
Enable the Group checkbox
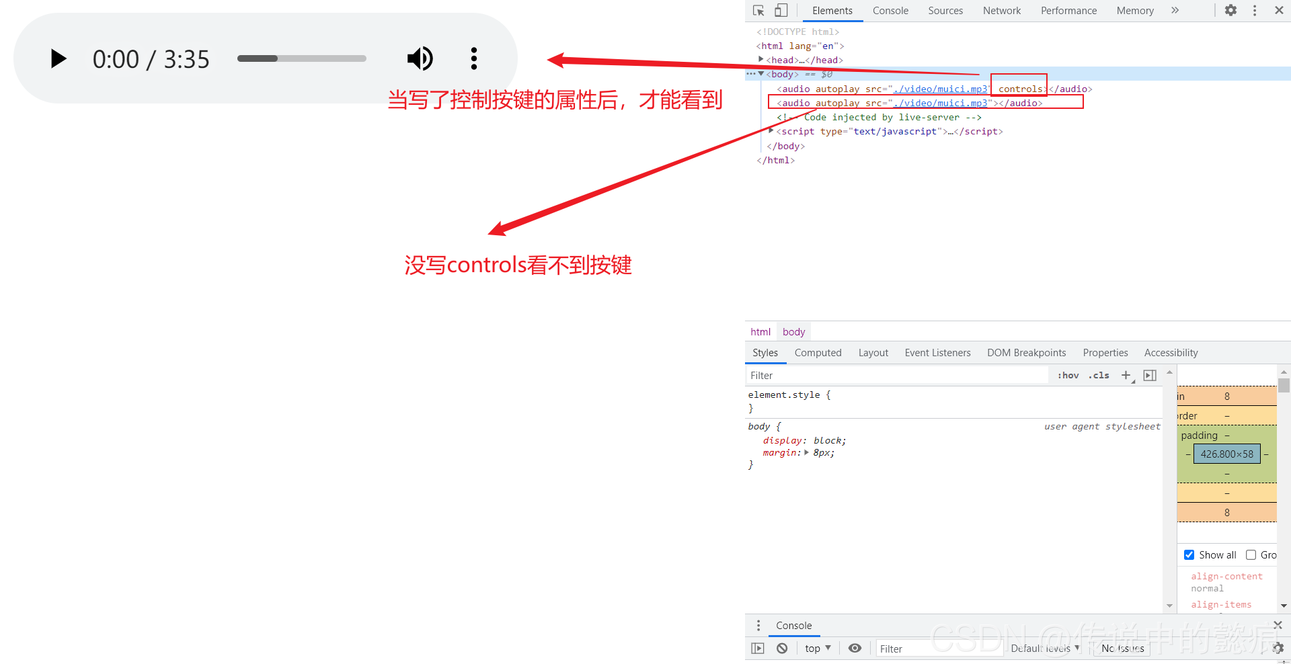point(1251,555)
